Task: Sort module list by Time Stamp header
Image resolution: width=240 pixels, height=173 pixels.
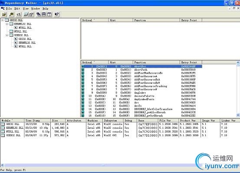Action: [x=37, y=121]
